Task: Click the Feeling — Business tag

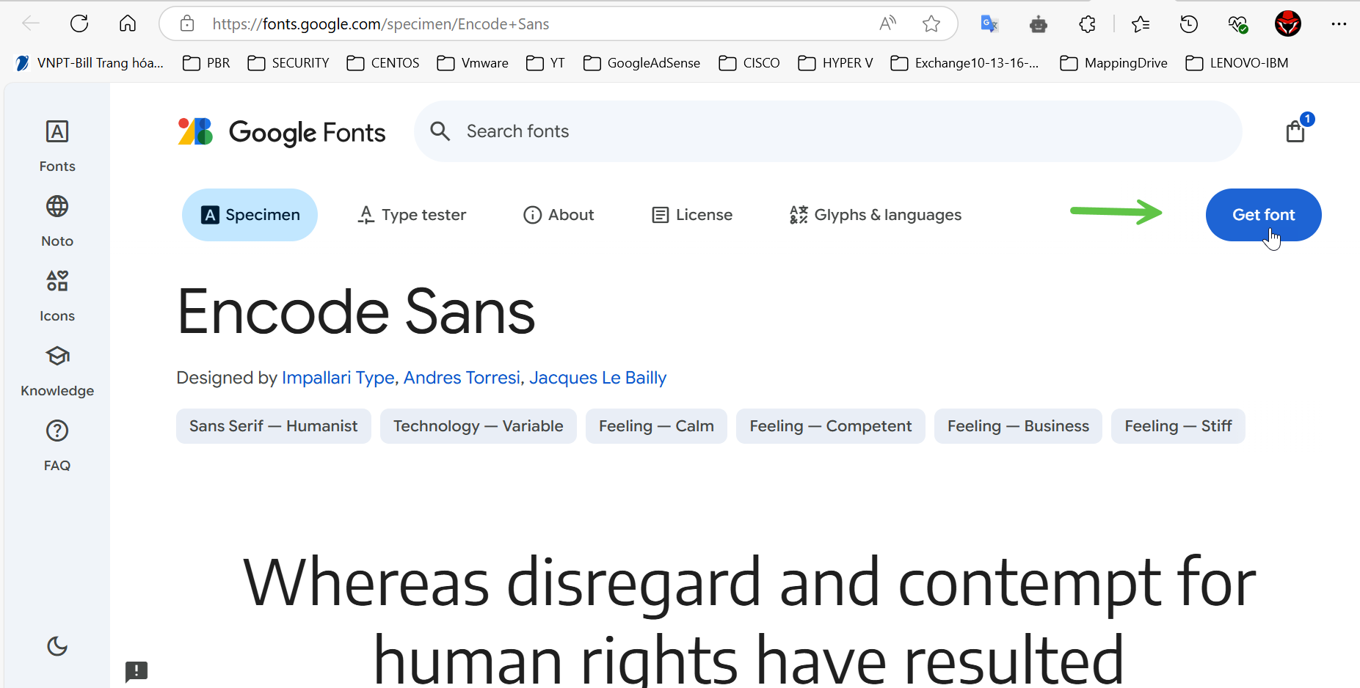Action: (1018, 426)
